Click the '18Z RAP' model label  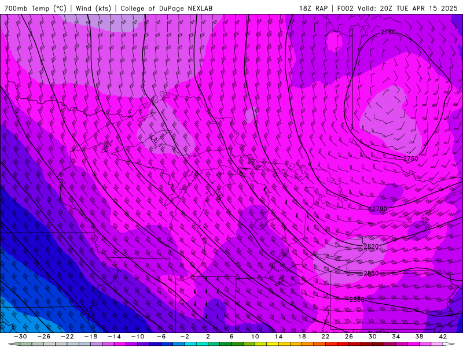click(313, 8)
